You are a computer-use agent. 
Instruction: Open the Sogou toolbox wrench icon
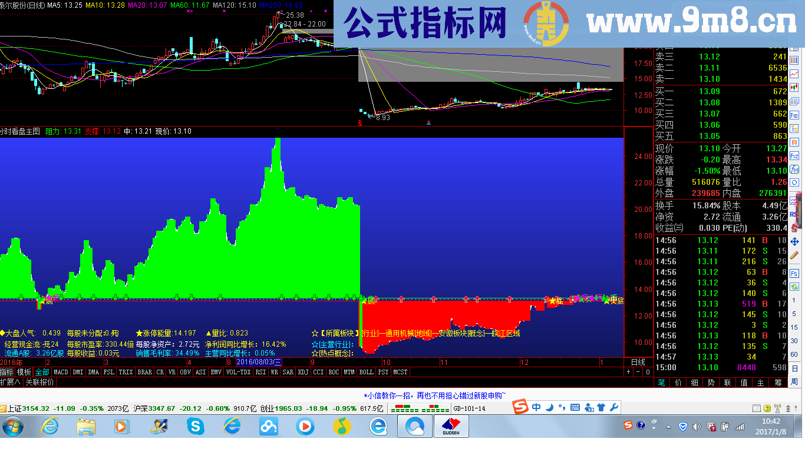pos(614,407)
